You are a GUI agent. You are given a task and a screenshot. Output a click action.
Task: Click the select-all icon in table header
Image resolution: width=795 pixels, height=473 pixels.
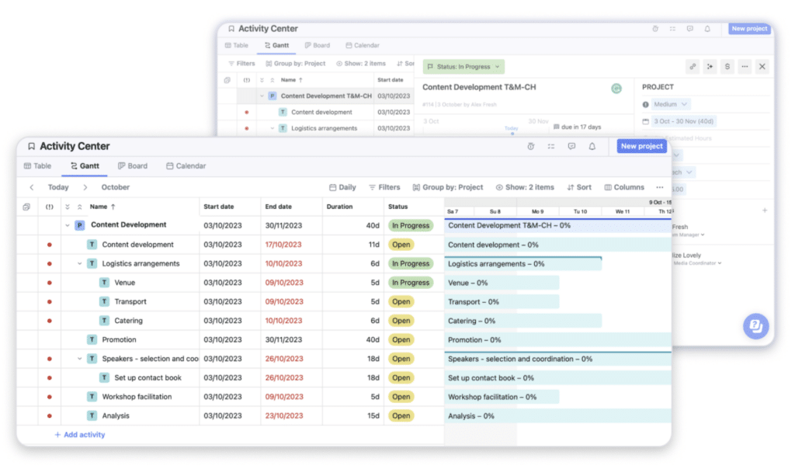(x=26, y=207)
